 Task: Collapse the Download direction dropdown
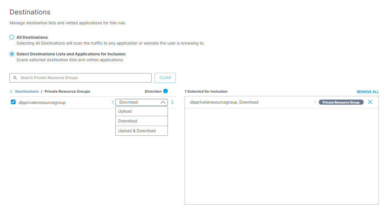click(x=142, y=102)
